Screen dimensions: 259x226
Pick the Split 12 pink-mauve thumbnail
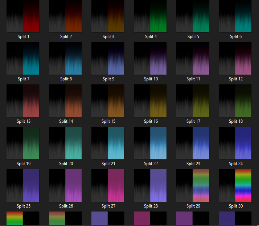click(x=235, y=58)
